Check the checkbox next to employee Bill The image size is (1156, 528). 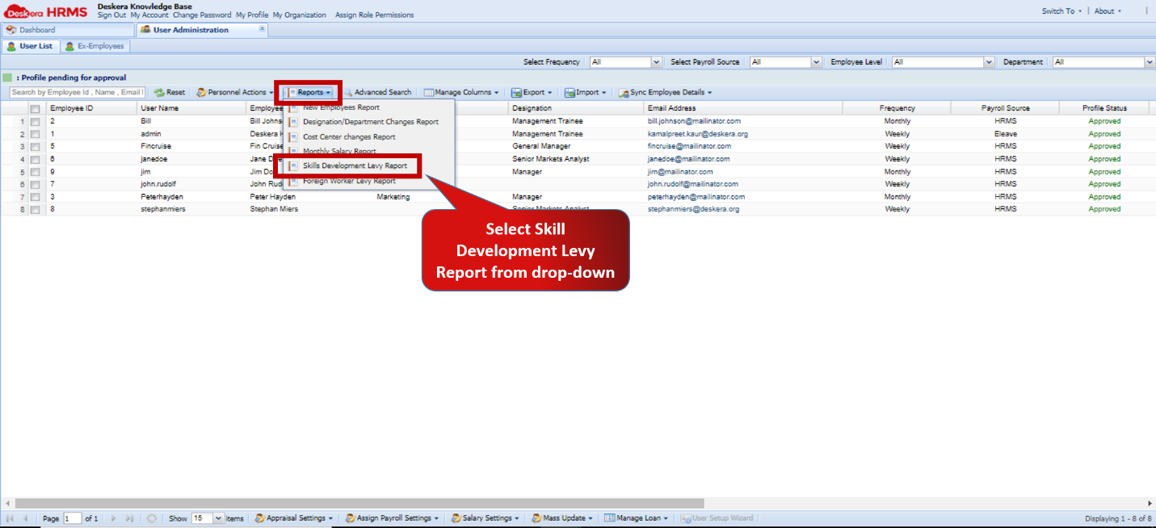coord(34,120)
